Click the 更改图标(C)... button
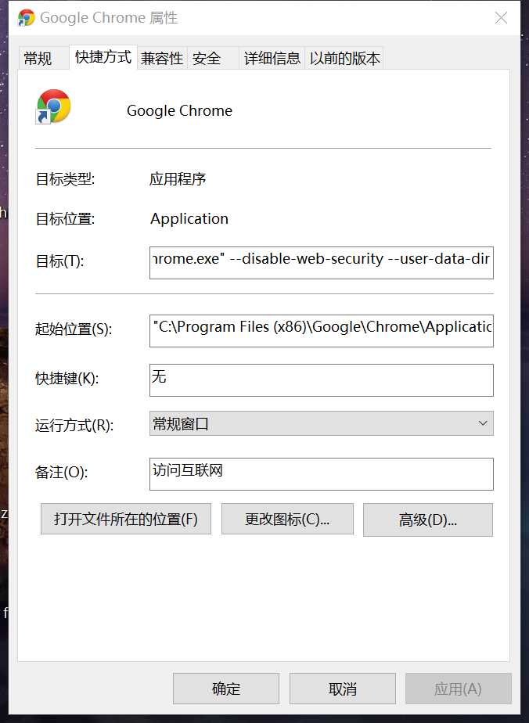This screenshot has width=529, height=723. click(x=287, y=519)
